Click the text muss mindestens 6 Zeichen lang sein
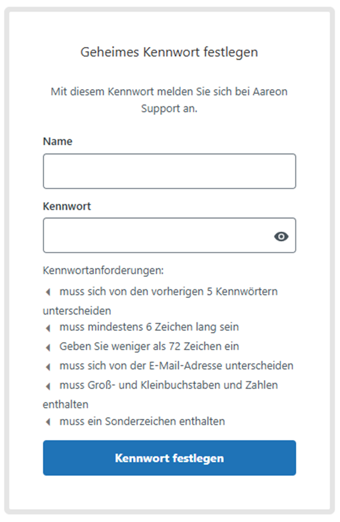This screenshot has width=340, height=522. pos(149,327)
